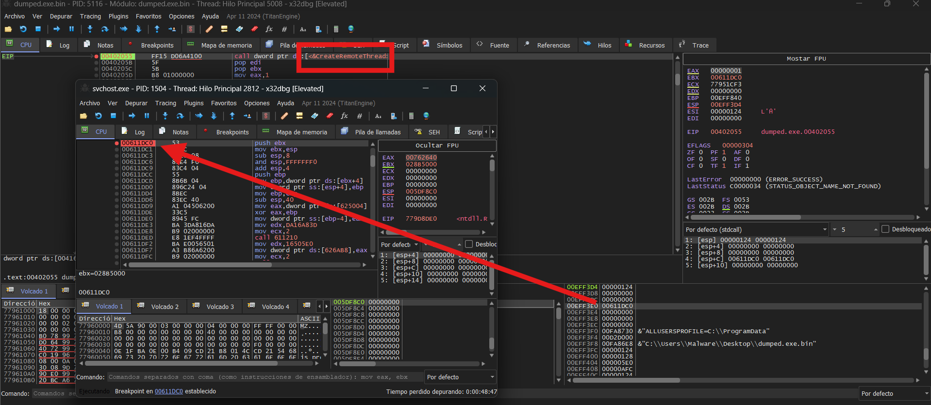This screenshot has width=931, height=405.
Task: Click Step Into icon in the svchost toolbar
Action: [165, 116]
